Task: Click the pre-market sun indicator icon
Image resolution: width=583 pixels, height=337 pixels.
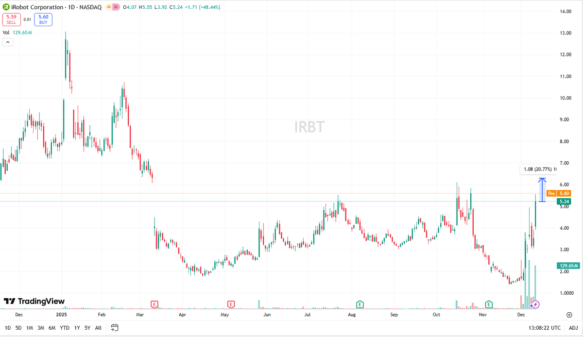Action: 108,7
